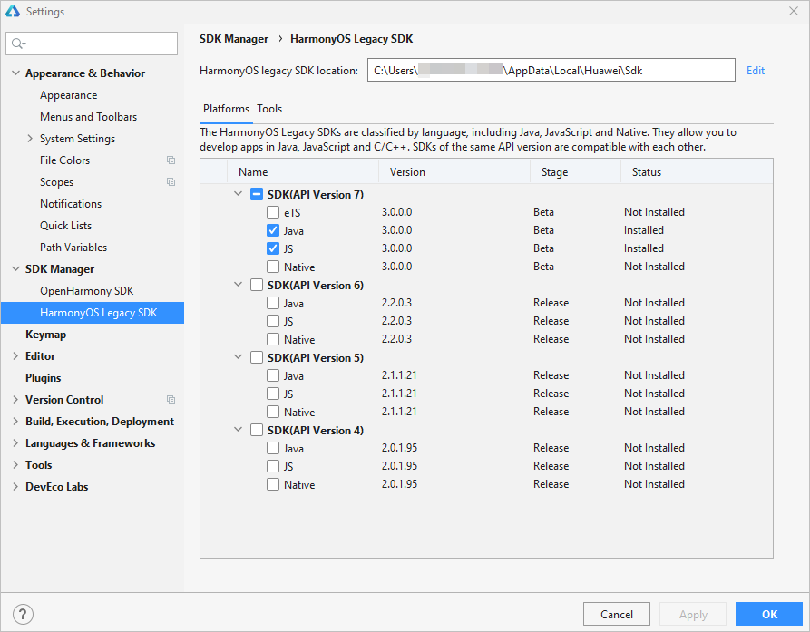The width and height of the screenshot is (810, 632).
Task: Open the Appearance settings page
Action: (x=69, y=95)
